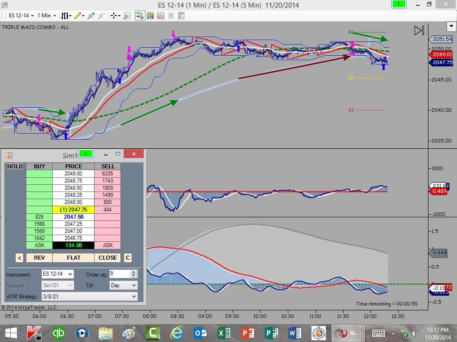
Task: Open the touch keyboard tray icon
Action: [378, 333]
